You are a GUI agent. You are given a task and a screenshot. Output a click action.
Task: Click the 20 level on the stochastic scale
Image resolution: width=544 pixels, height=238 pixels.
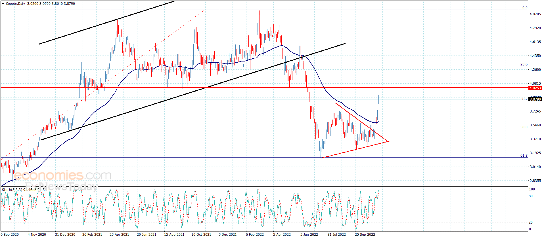point(531,222)
